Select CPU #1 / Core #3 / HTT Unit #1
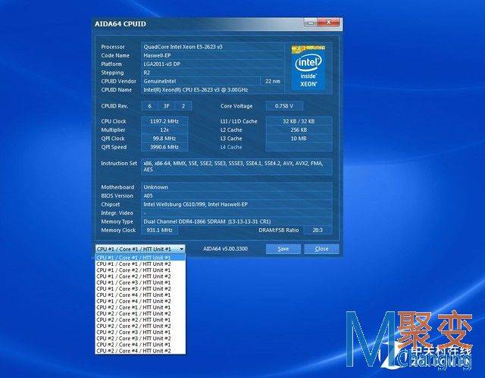The image size is (485, 378). (140, 283)
